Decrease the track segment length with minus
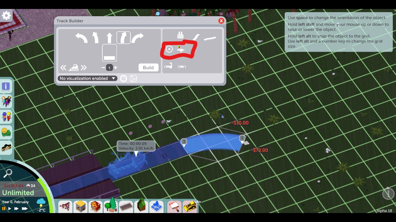Image resolution: width=396 pixels, height=222 pixels. pos(103,68)
